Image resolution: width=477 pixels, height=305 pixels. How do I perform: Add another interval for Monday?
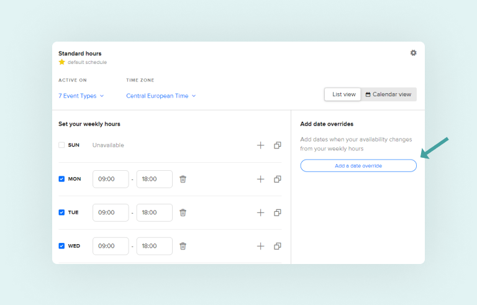(260, 179)
